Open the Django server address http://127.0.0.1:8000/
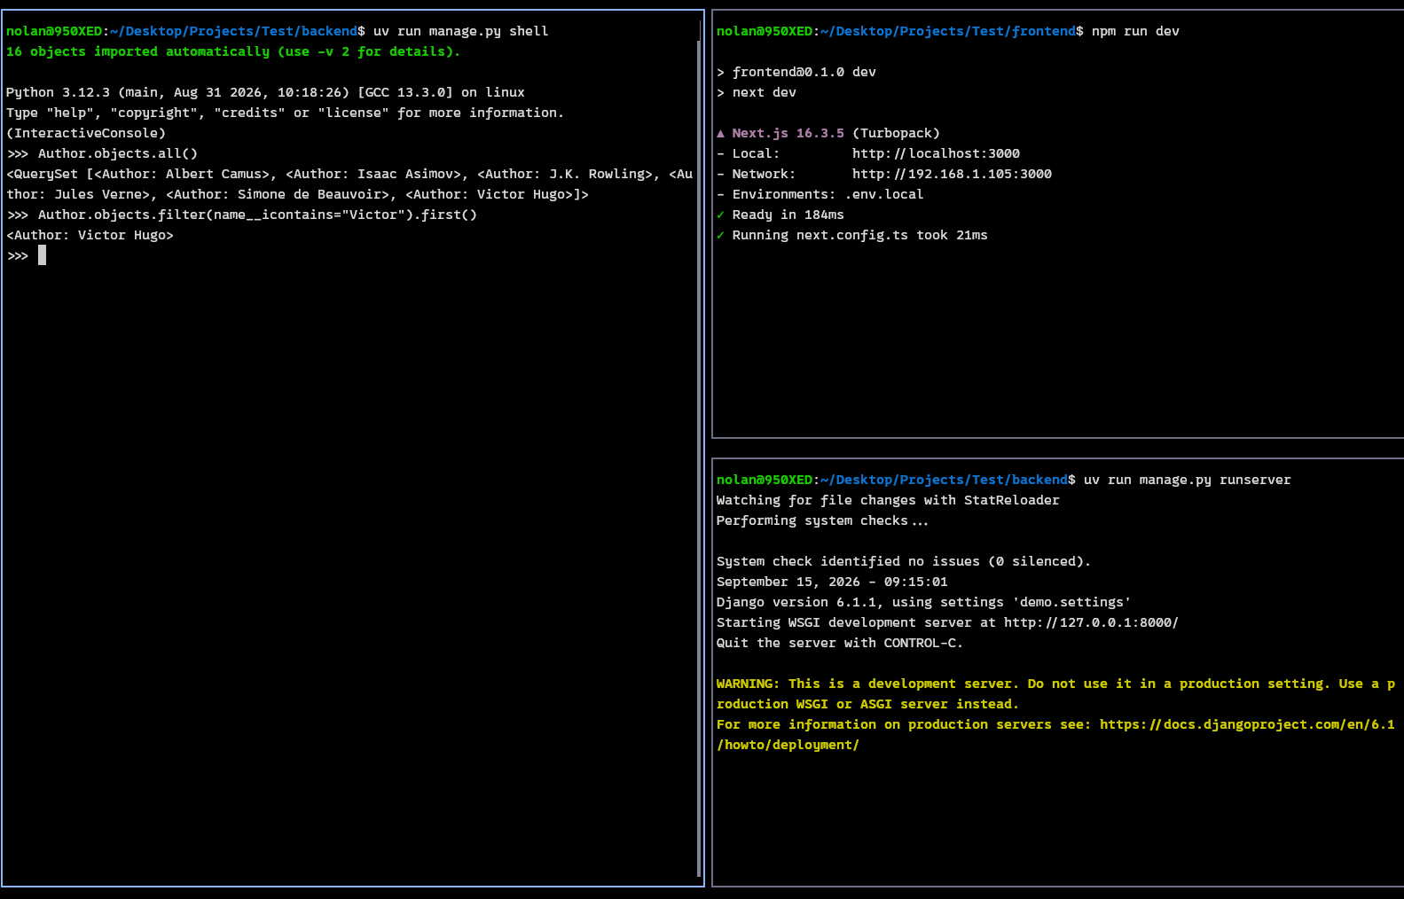The image size is (1404, 899). pos(1091,622)
